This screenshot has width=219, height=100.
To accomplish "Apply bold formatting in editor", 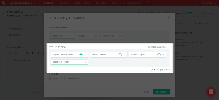I will pyautogui.click(x=33, y=53).
